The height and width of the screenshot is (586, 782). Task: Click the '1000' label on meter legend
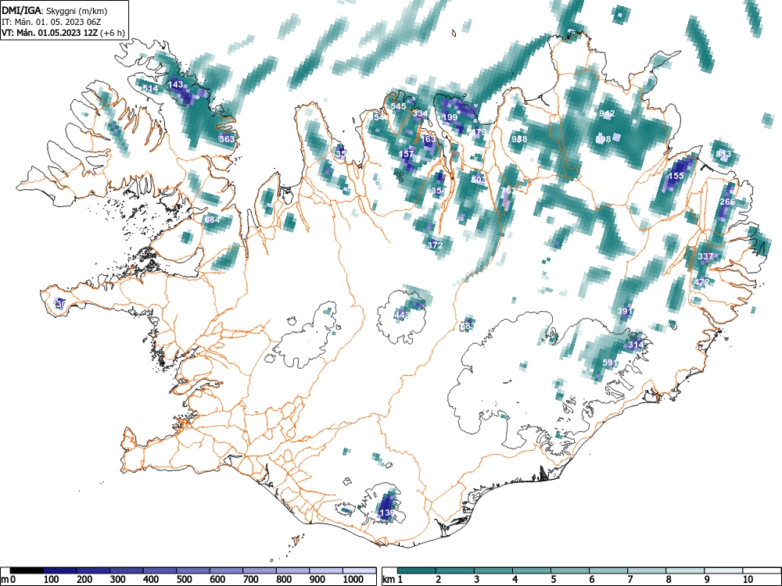point(353,579)
